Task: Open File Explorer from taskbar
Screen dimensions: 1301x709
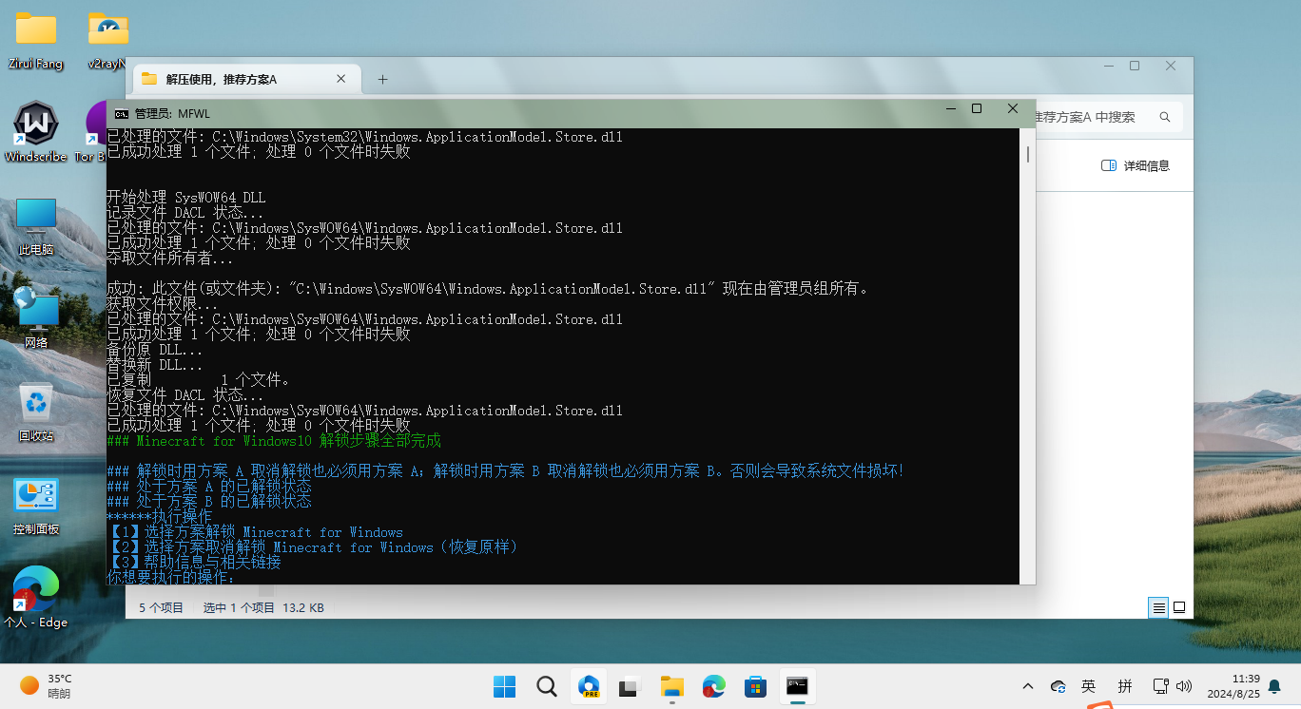Action: coord(672,686)
